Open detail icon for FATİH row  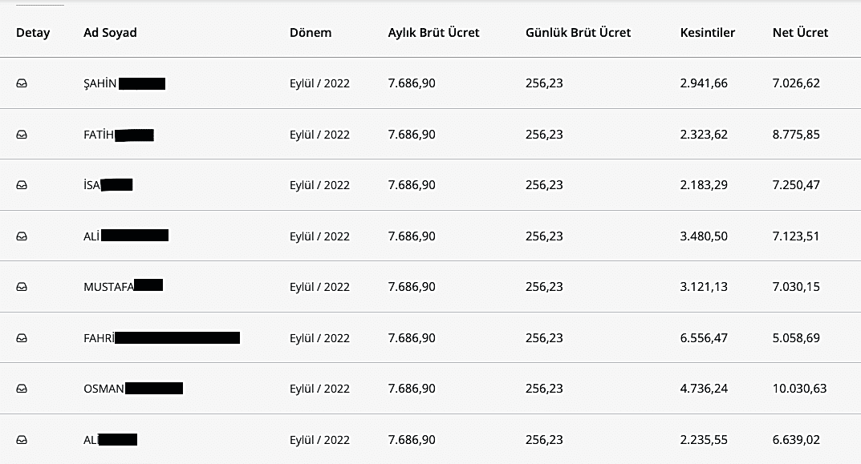(22, 135)
